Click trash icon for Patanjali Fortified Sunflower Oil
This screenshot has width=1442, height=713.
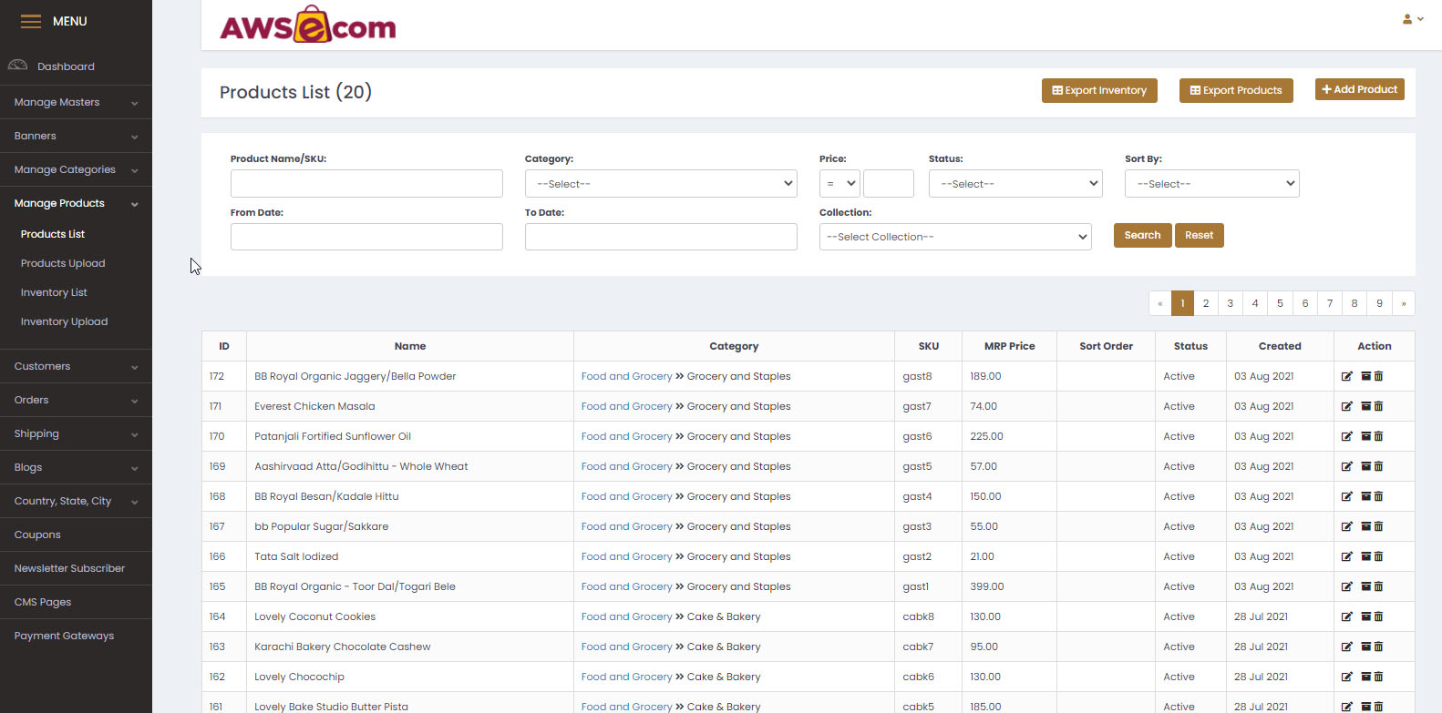tap(1378, 436)
